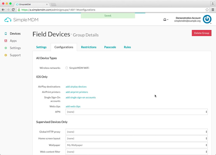This screenshot has width=216, height=155.
Task: Open the Home screen layout dropdown
Action: coord(136,138)
